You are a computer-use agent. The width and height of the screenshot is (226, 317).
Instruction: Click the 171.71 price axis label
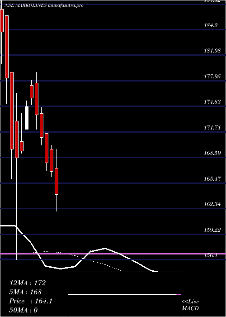212,128
